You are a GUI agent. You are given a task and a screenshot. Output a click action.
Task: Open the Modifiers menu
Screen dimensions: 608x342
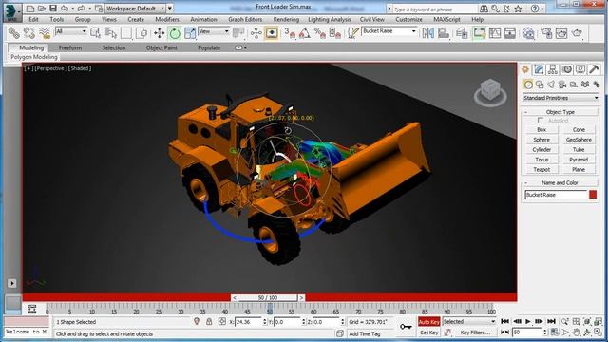tap(167, 19)
